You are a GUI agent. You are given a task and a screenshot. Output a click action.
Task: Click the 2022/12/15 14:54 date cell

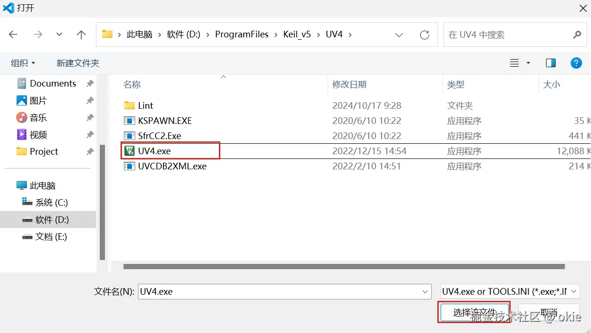[369, 151]
